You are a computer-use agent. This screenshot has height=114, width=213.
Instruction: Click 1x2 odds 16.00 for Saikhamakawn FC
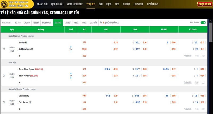(84, 49)
